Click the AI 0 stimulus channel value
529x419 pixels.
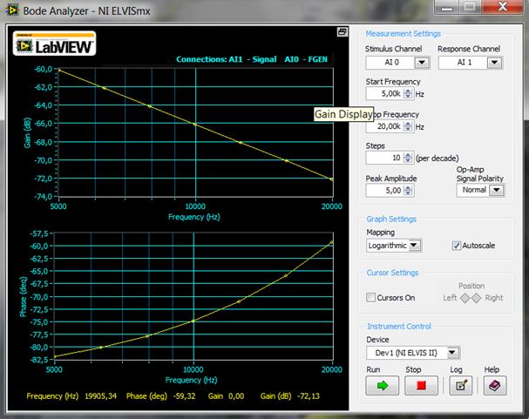click(x=391, y=63)
